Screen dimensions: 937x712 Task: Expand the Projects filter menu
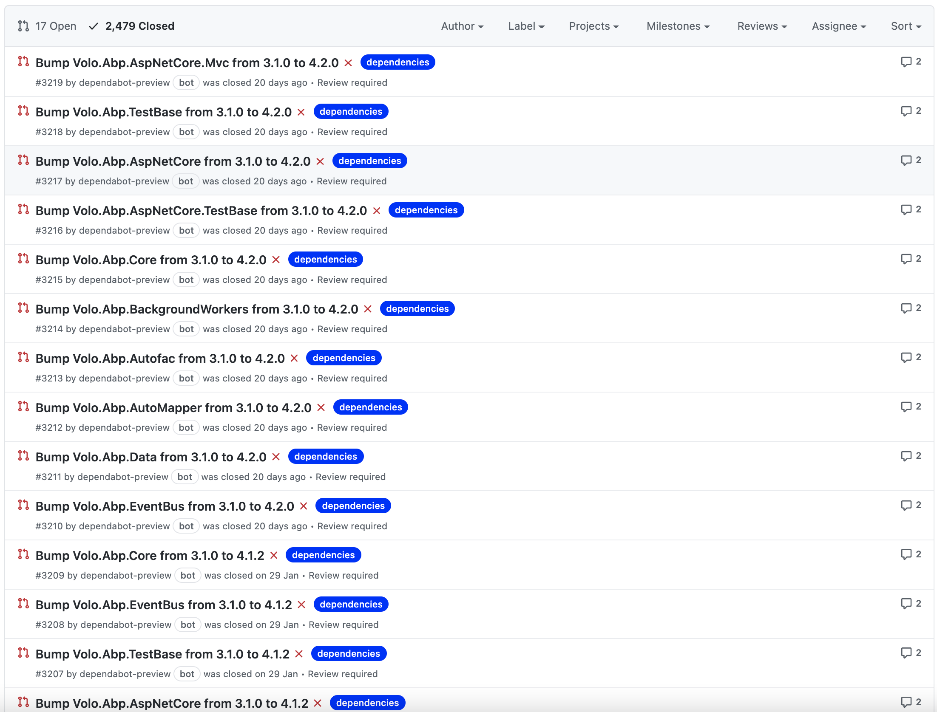[x=594, y=26]
